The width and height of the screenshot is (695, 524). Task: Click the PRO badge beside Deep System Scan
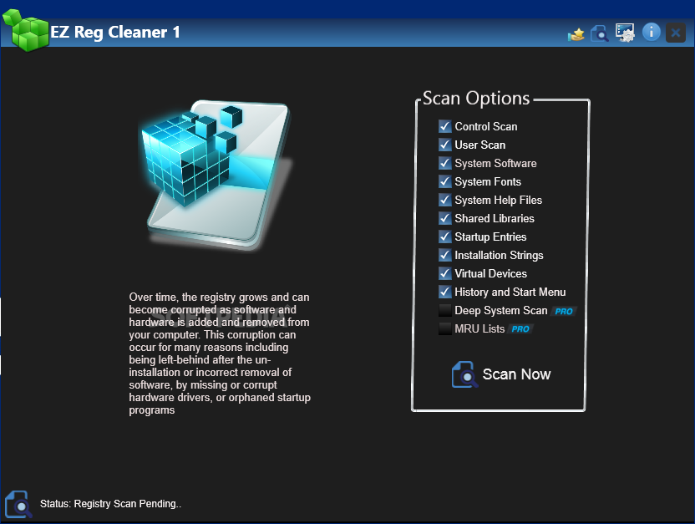click(564, 312)
